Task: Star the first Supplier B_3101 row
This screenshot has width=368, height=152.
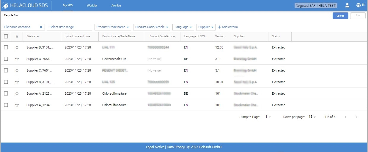Action: pyautogui.click(x=17, y=47)
